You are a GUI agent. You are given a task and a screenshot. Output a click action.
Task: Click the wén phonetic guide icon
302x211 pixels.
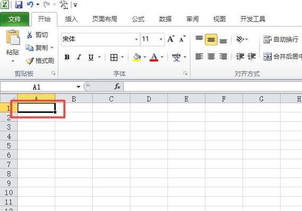pyautogui.click(x=176, y=57)
